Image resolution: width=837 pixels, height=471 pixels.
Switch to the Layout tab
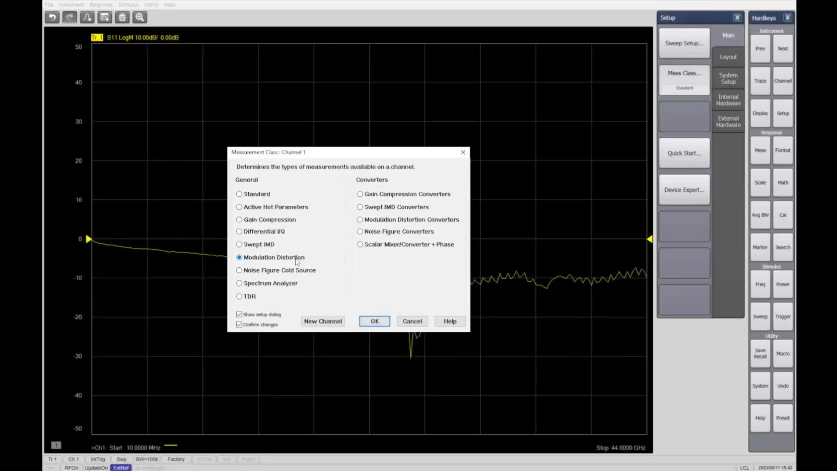pyautogui.click(x=728, y=57)
